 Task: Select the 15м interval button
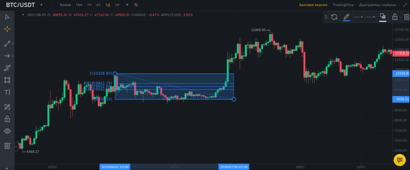tap(79, 5)
